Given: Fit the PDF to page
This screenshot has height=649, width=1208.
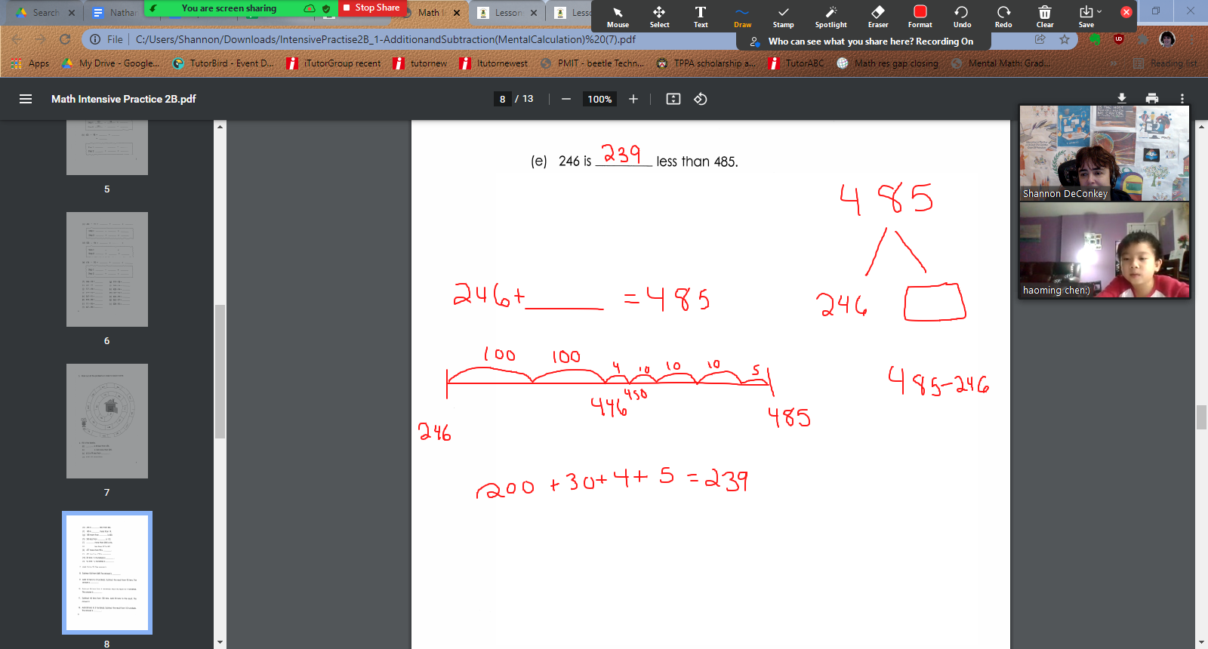Looking at the screenshot, I should tap(673, 99).
